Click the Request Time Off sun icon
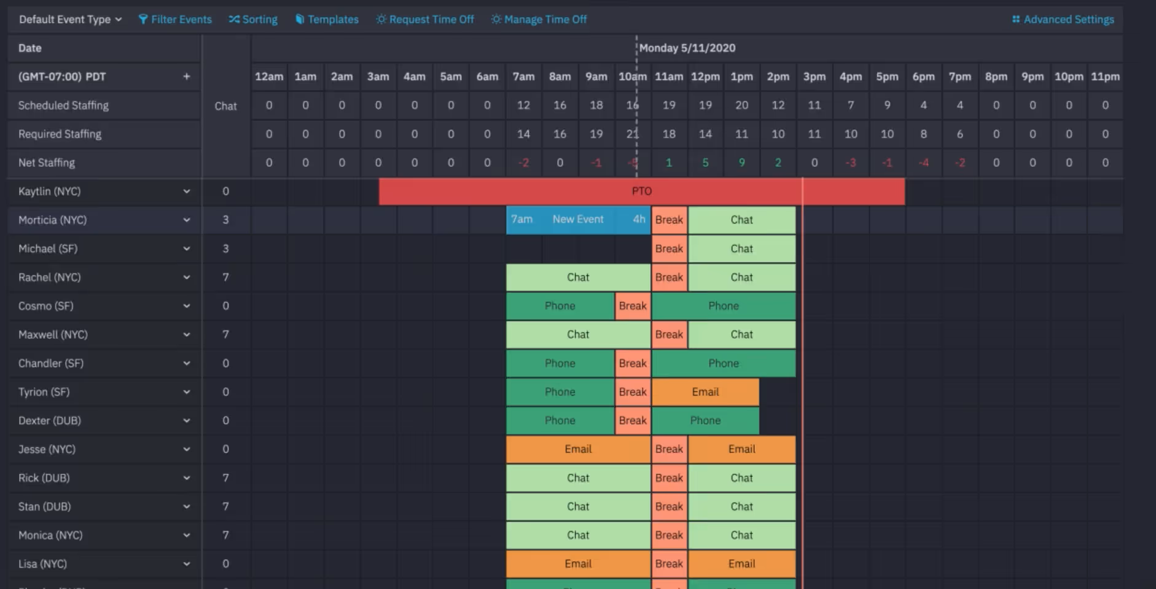Viewport: 1156px width, 589px height. tap(381, 20)
